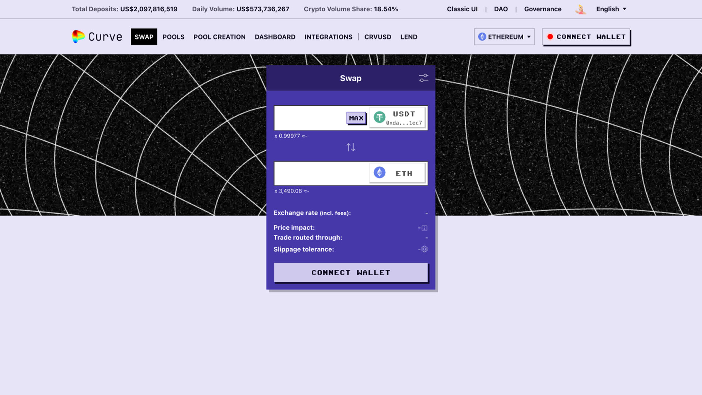Go to the POOLS tab
The height and width of the screenshot is (395, 702).
tap(174, 37)
